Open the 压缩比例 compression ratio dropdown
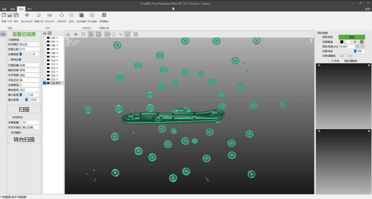 coord(29,49)
